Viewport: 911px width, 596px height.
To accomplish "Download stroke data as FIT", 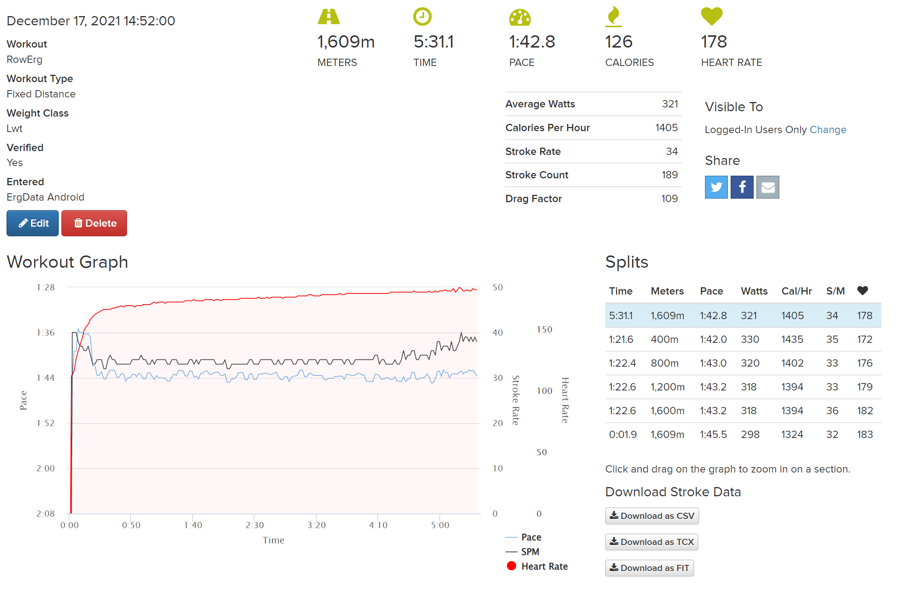I will [649, 568].
